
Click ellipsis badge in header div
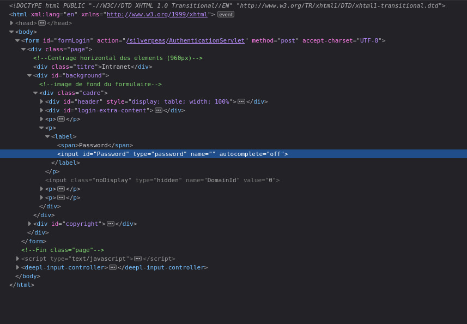pos(241,101)
